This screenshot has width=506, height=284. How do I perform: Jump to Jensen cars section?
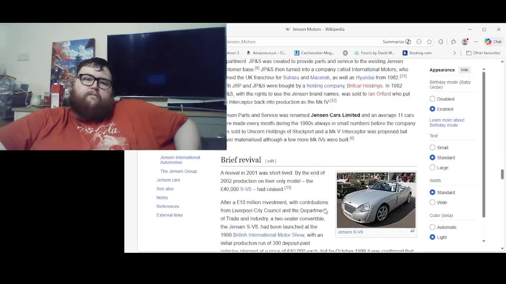[168, 180]
